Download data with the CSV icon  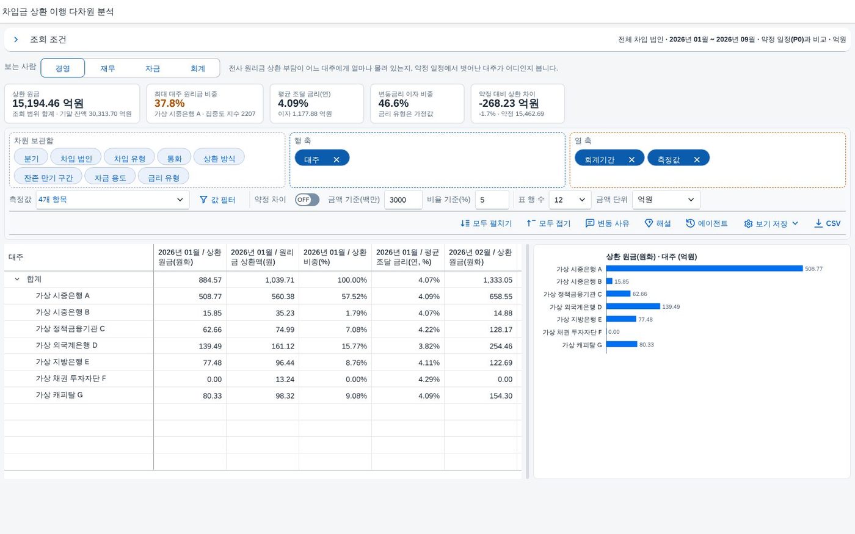click(x=818, y=223)
